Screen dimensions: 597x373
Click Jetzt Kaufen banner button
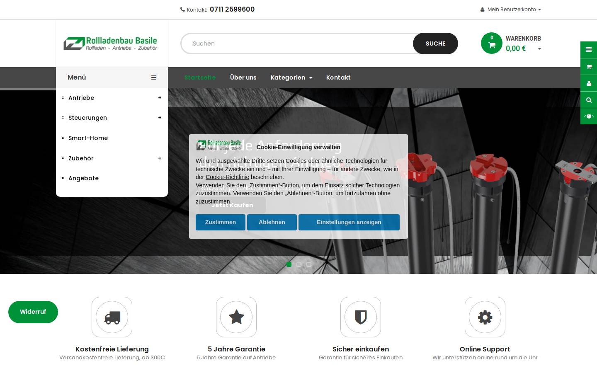(x=232, y=205)
